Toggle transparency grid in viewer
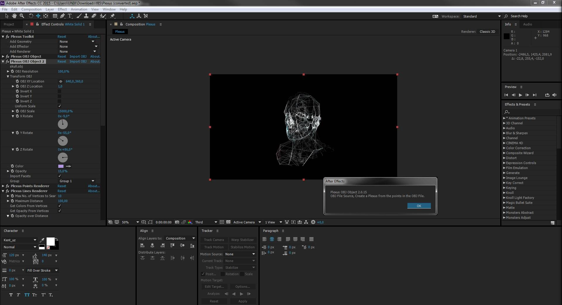 tap(228, 222)
